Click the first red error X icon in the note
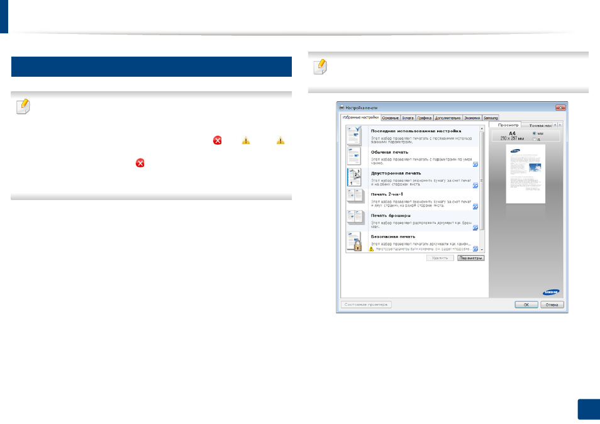This screenshot has height=424, width=600. 218,140
